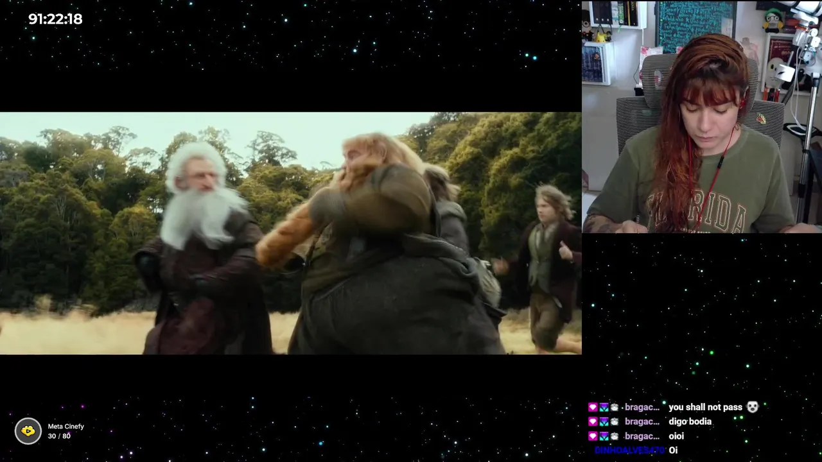Click the teal gem badge beside "you shall not pass"
Image resolution: width=822 pixels, height=462 pixels.
click(604, 407)
